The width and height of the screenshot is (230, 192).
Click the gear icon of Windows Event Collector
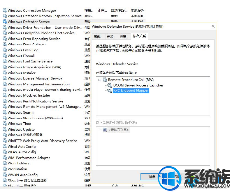click(x=5, y=44)
